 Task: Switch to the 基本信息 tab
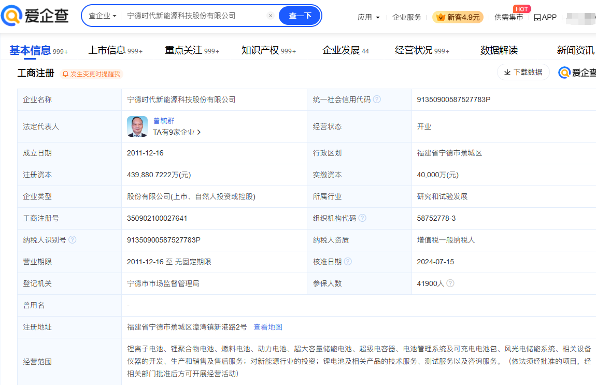click(38, 50)
